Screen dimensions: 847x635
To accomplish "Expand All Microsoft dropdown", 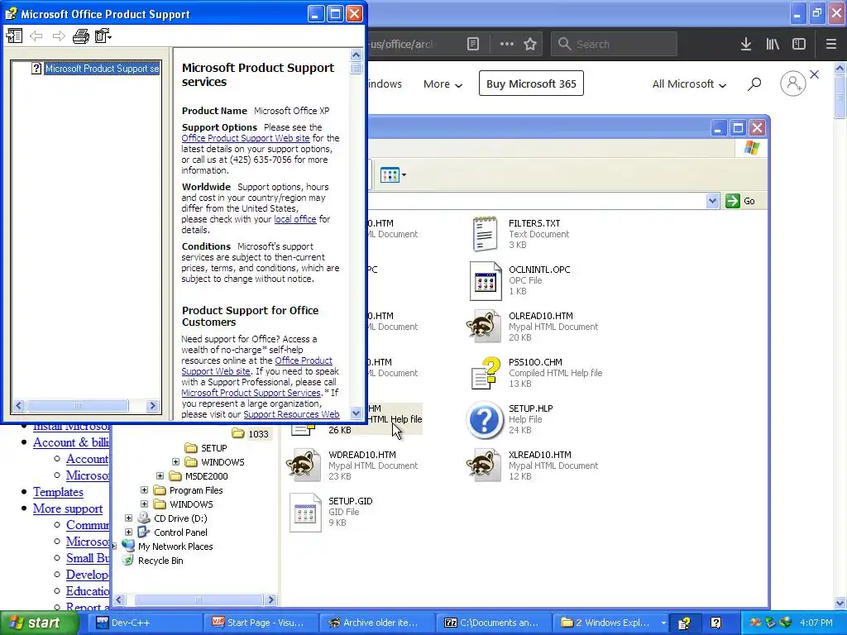I will coord(689,84).
